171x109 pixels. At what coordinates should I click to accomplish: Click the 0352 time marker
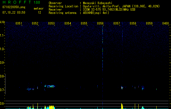coord(35,23)
